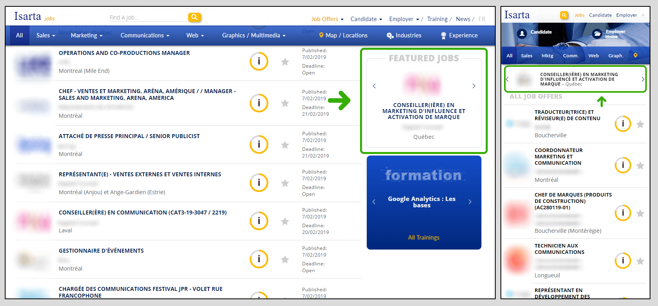Screen dimensions: 658x306
Task: Expand the Sales category dropdown
Action: [46, 35]
